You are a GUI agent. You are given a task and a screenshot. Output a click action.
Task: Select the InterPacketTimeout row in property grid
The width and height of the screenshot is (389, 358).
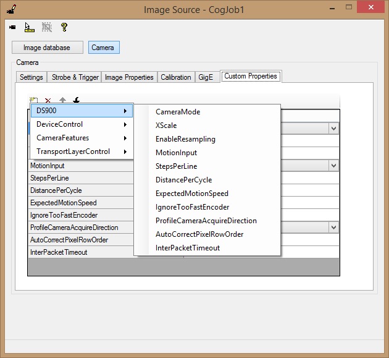pyautogui.click(x=59, y=252)
